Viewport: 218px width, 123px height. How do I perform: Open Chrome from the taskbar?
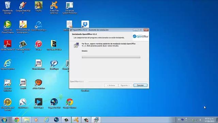17,120
